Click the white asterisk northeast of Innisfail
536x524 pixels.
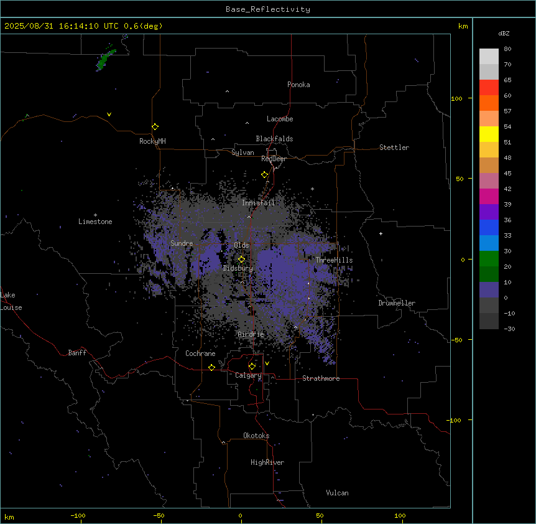[312, 189]
